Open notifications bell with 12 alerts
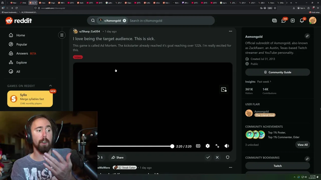Image resolution: width=321 pixels, height=180 pixels. pos(302,20)
